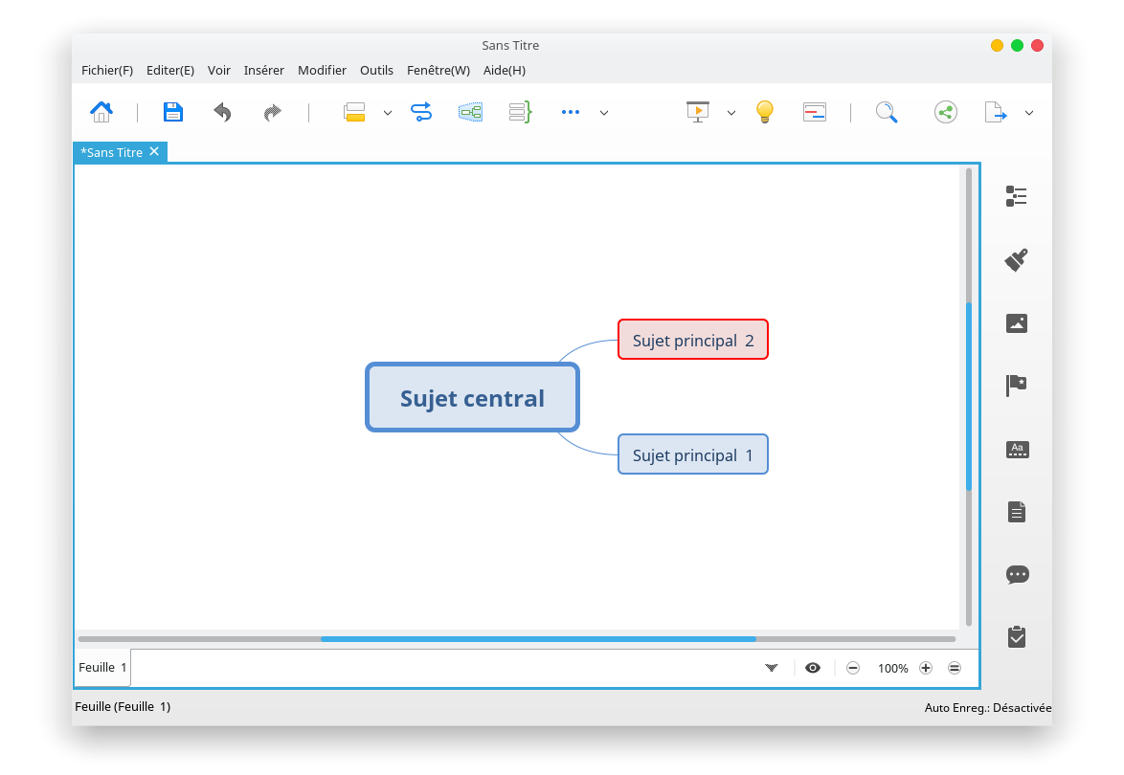Screen dimensions: 1124x775
Task: Expand the insert topic dropdown arrow
Action: (x=388, y=113)
